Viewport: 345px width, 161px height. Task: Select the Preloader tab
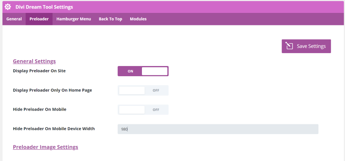tap(39, 19)
